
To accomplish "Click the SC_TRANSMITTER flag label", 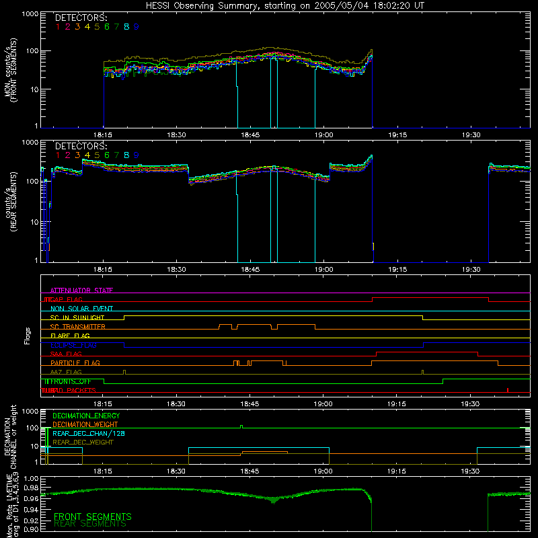I will [x=78, y=327].
